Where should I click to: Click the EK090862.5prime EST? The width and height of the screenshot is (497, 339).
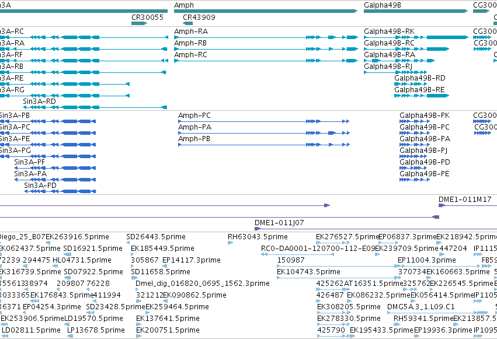tap(165, 301)
